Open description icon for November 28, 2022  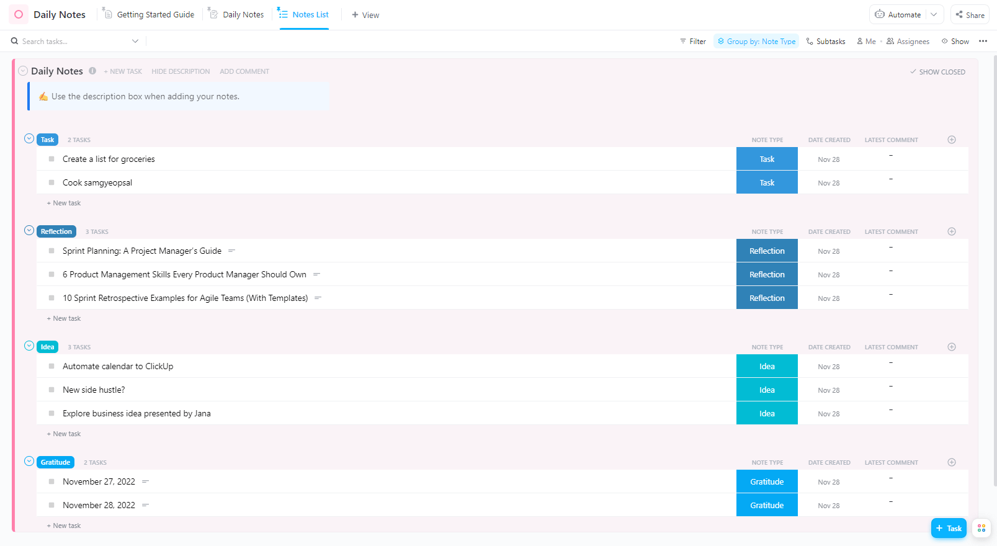(145, 505)
